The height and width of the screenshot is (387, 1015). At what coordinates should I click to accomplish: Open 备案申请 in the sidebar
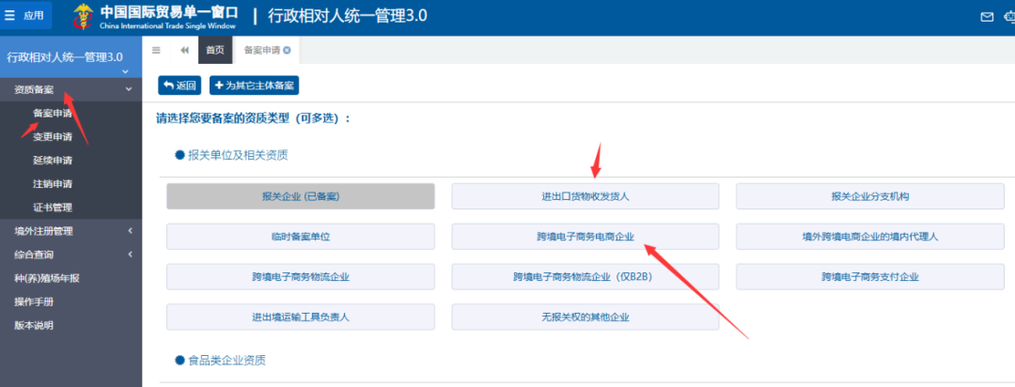tap(53, 113)
